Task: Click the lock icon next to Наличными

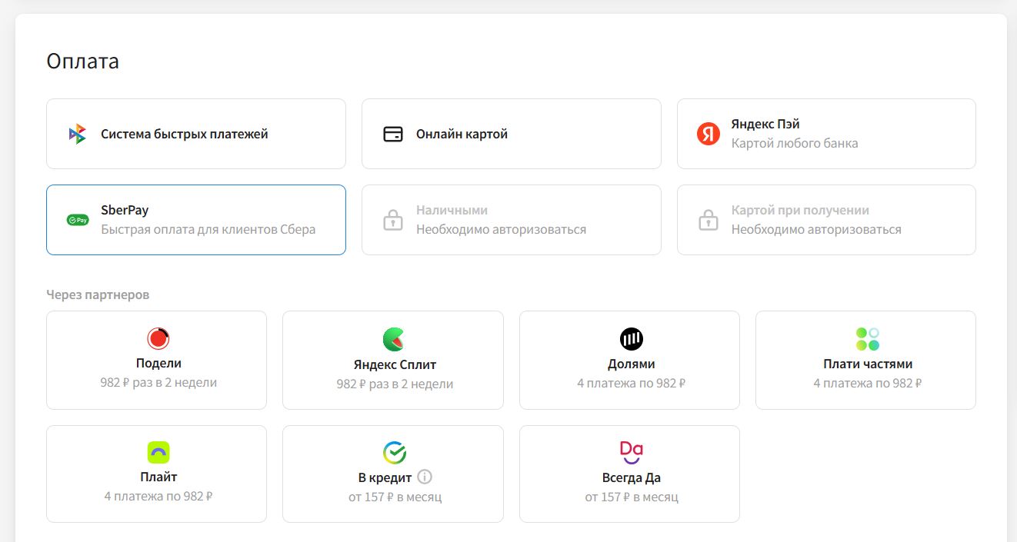Action: coord(393,220)
